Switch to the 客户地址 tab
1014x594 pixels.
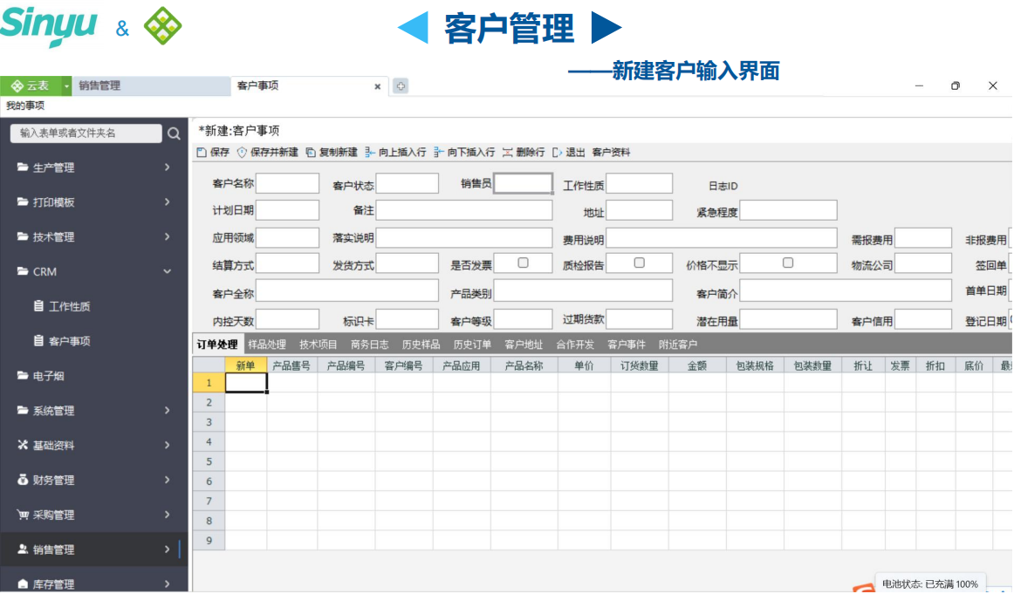pyautogui.click(x=524, y=345)
